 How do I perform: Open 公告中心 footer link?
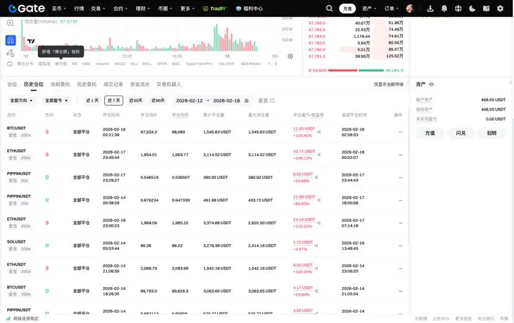coord(441,319)
